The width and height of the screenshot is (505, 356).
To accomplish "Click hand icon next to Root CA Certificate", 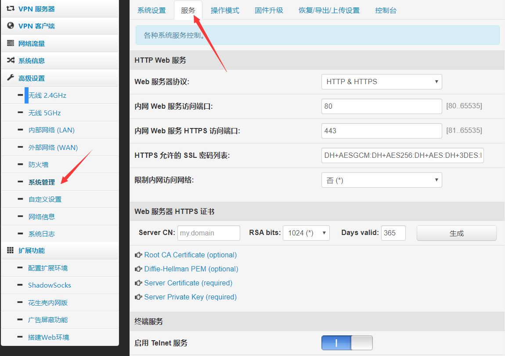I will coord(138,255).
